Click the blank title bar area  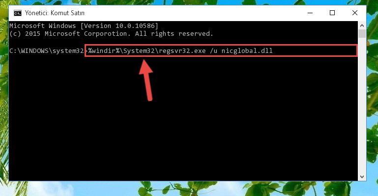(x=193, y=13)
